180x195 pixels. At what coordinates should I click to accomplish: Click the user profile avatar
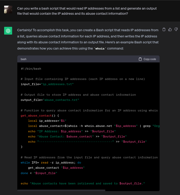pyautogui.click(x=8, y=10)
